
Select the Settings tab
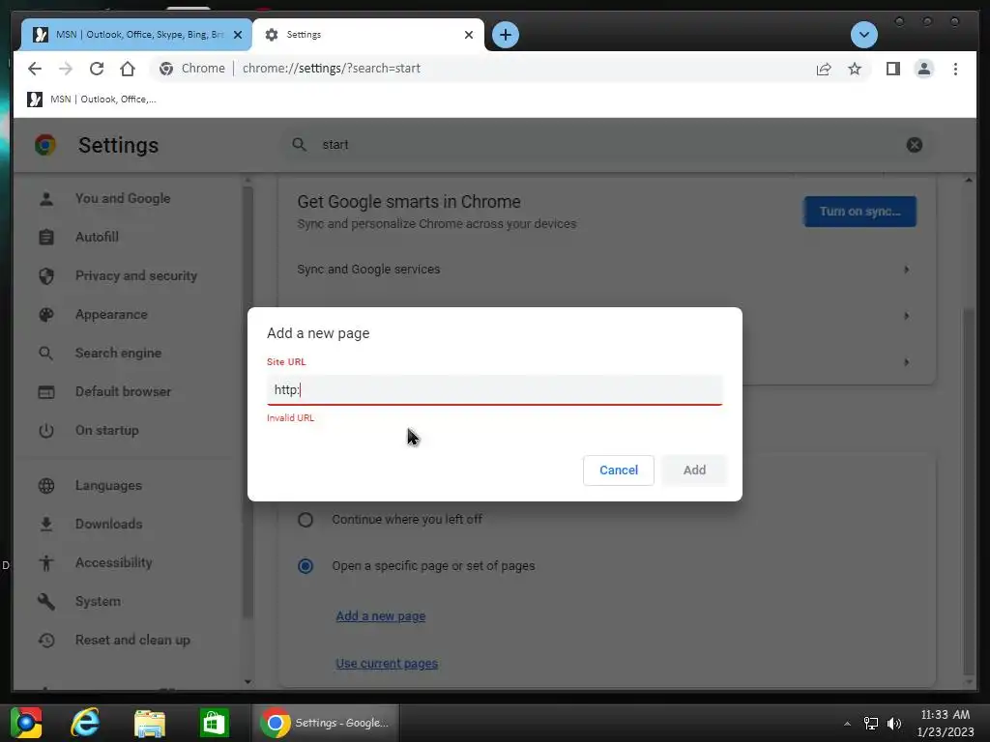[368, 35]
